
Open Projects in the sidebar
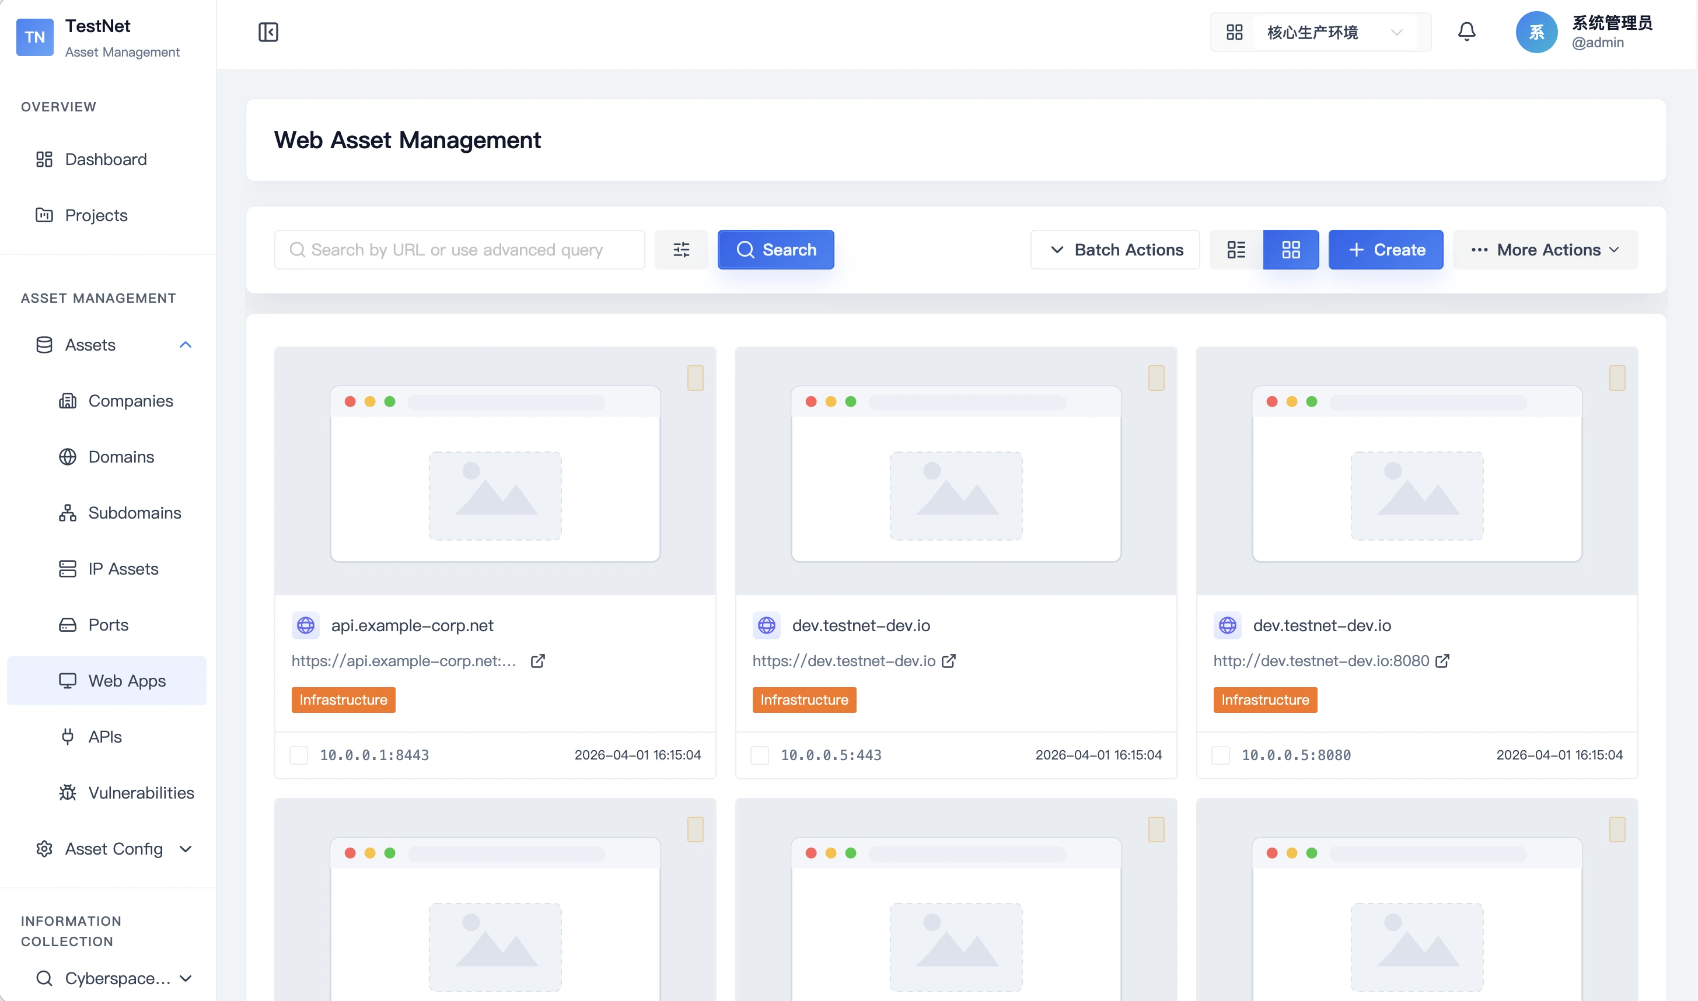coord(107,215)
